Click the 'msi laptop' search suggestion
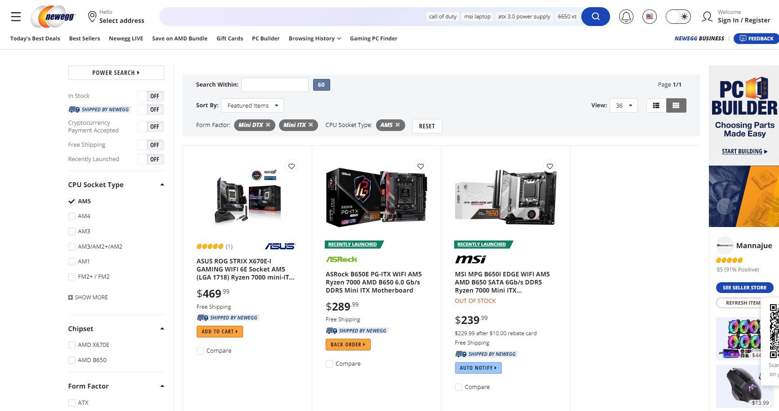This screenshot has height=411, width=779. 477,17
